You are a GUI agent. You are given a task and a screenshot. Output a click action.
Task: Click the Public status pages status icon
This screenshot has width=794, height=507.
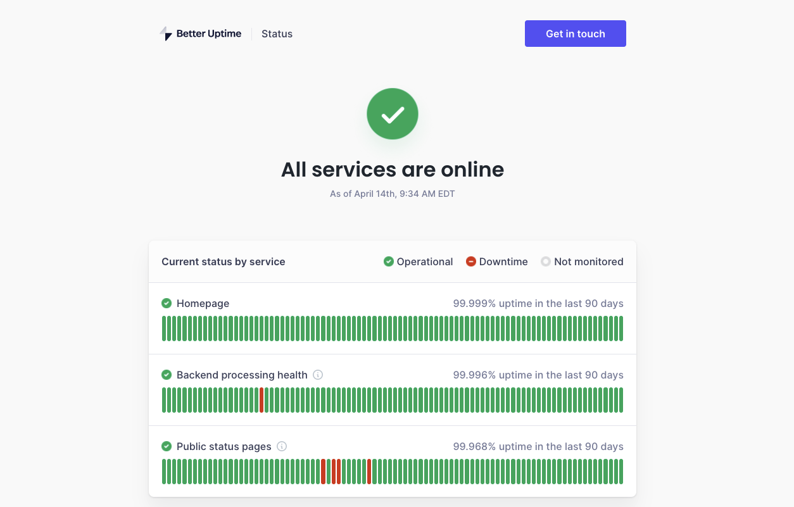[x=167, y=446]
